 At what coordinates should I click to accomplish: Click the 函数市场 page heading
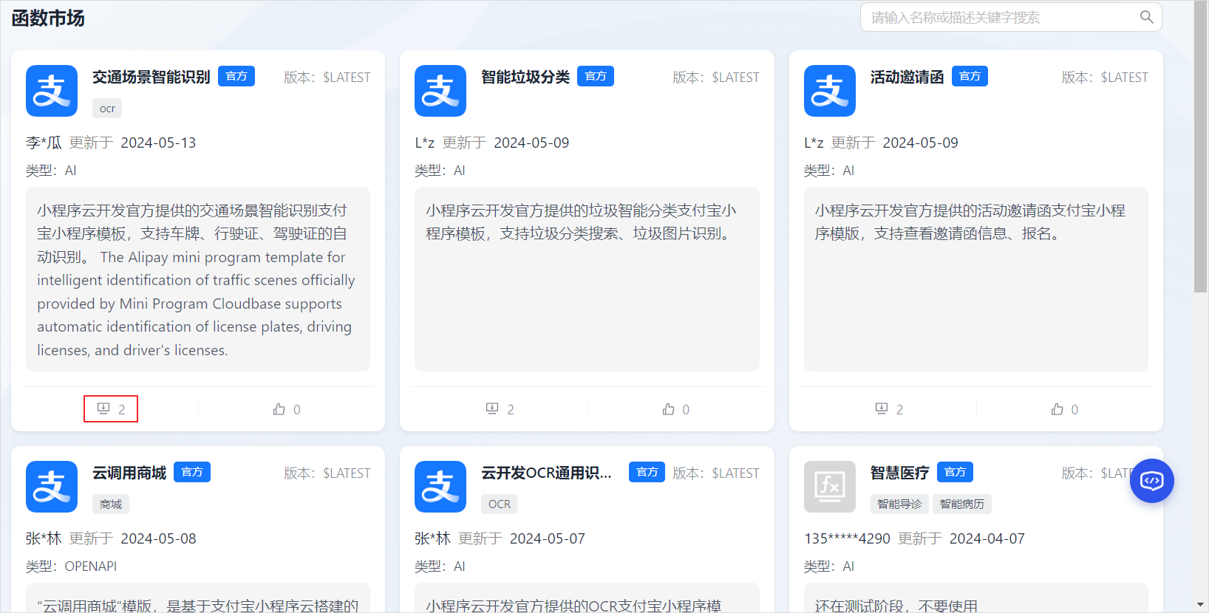(48, 18)
